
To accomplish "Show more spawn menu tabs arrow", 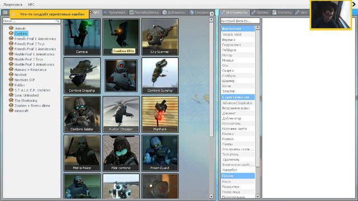I will pyautogui.click(x=212, y=13).
